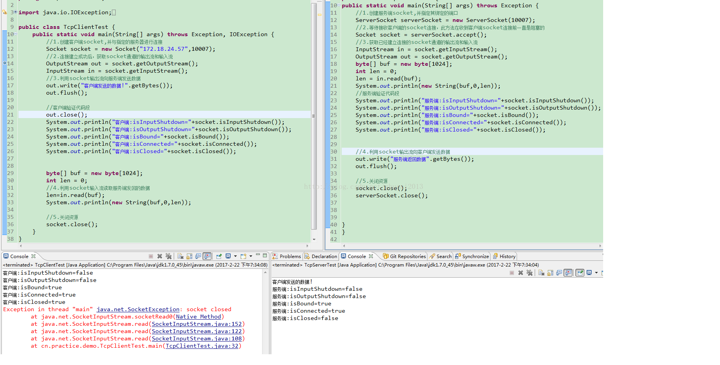Pin the client console view
Viewport: 720px width, 365px height.
coord(219,256)
